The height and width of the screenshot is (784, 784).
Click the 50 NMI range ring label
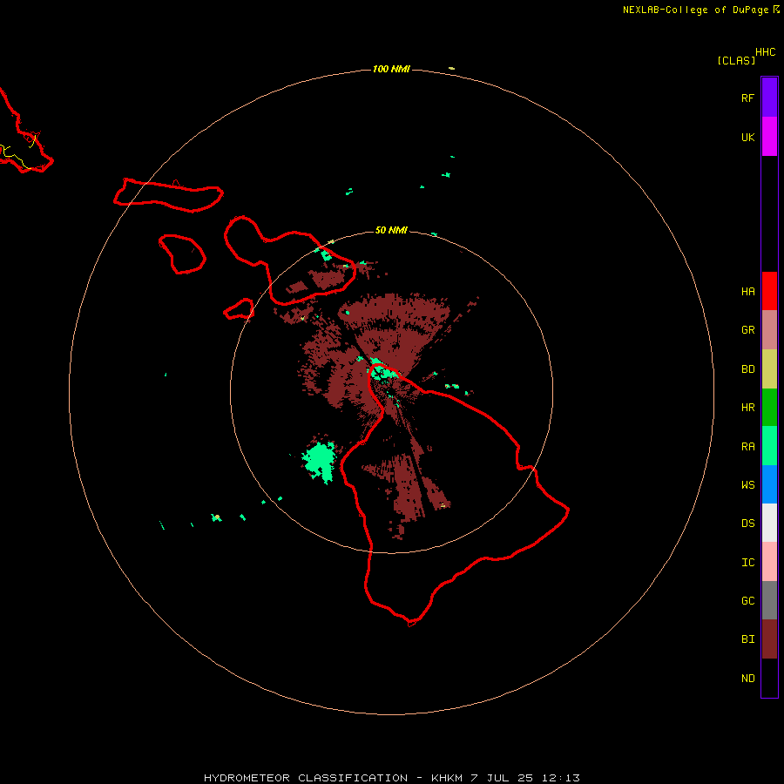[x=391, y=230]
